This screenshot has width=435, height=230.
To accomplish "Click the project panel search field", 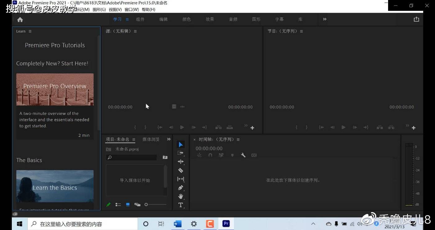I will [x=131, y=158].
